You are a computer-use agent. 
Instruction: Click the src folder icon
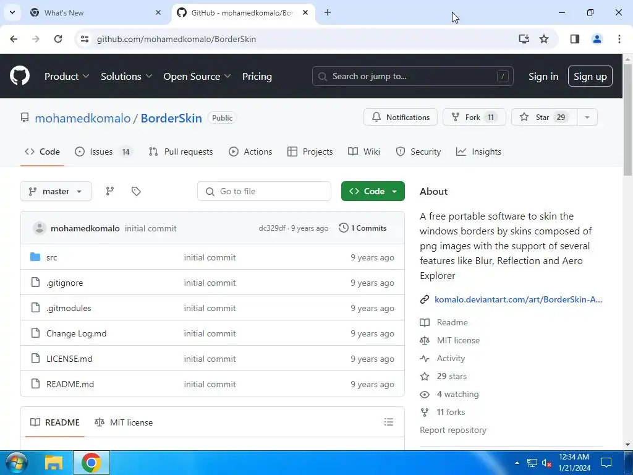35,257
